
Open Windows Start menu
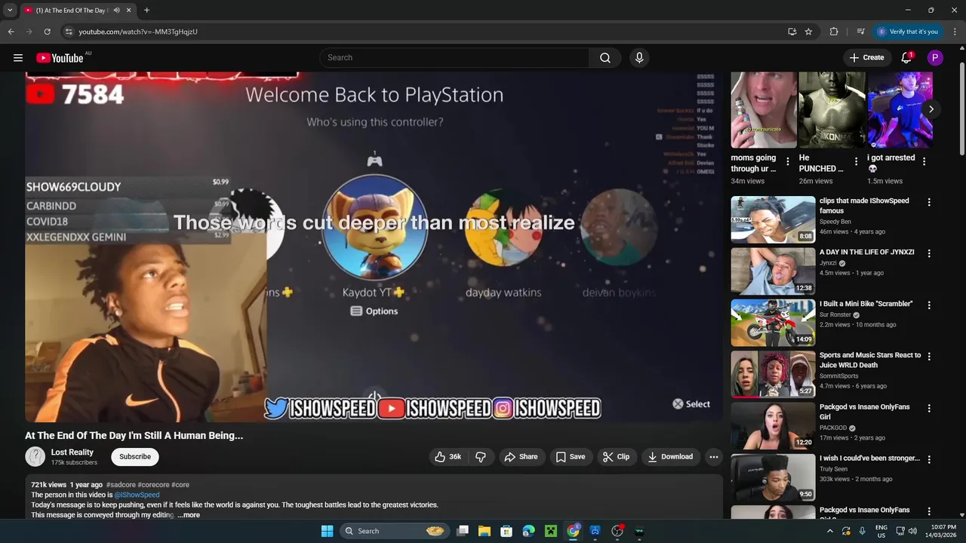pyautogui.click(x=327, y=531)
